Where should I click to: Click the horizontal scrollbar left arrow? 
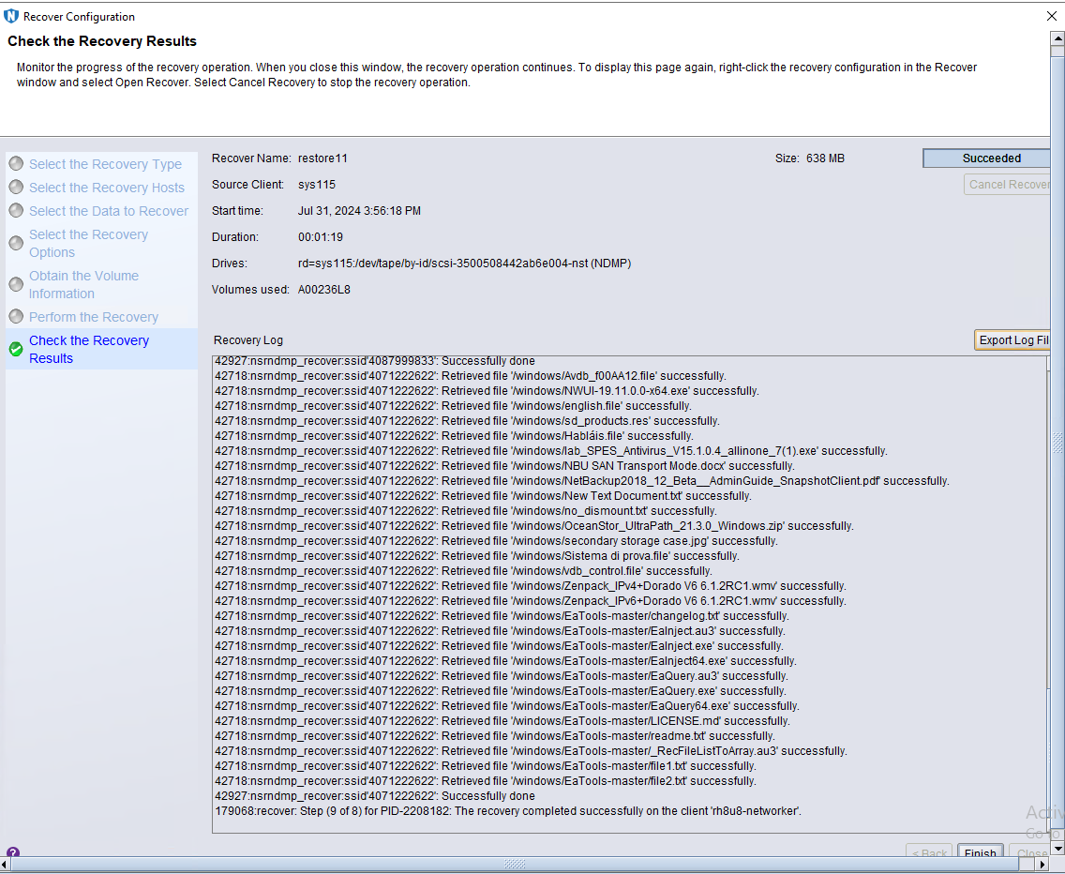[x=6, y=864]
